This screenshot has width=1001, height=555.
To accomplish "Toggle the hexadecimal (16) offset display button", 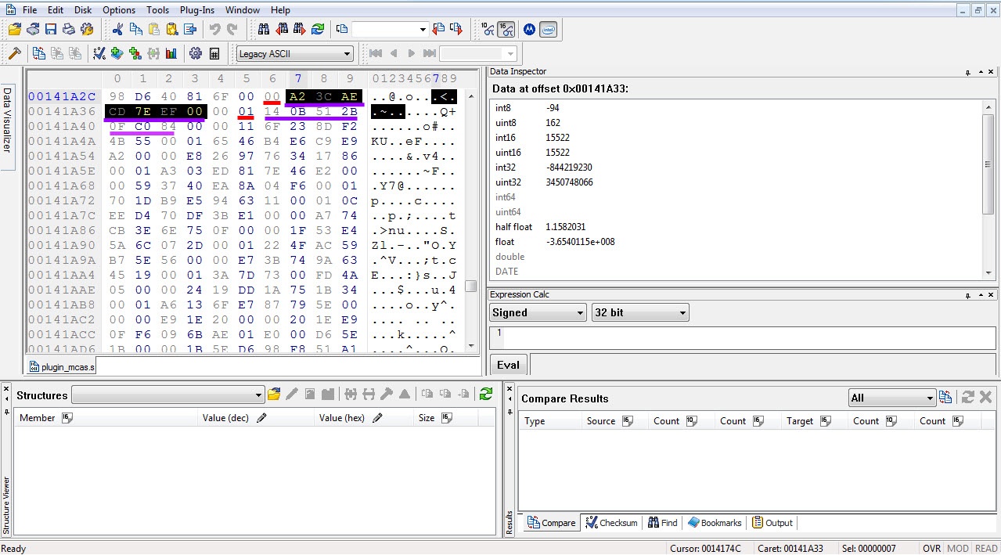I will (x=506, y=30).
